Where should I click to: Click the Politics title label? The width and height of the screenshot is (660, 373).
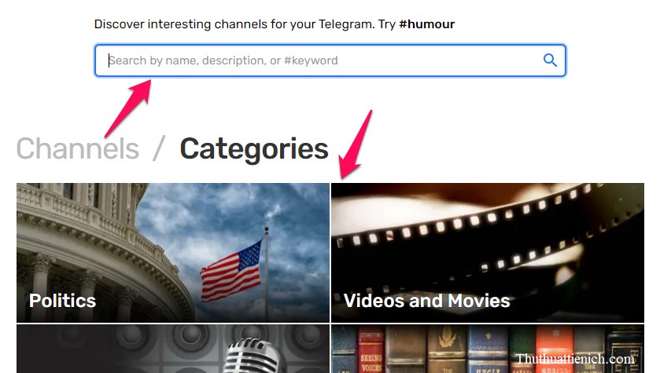(x=62, y=301)
